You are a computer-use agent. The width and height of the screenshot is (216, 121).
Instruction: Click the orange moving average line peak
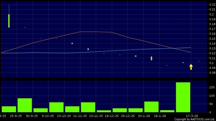coord(80,32)
